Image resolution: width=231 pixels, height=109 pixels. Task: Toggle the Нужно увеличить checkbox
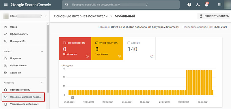click(x=96, y=43)
